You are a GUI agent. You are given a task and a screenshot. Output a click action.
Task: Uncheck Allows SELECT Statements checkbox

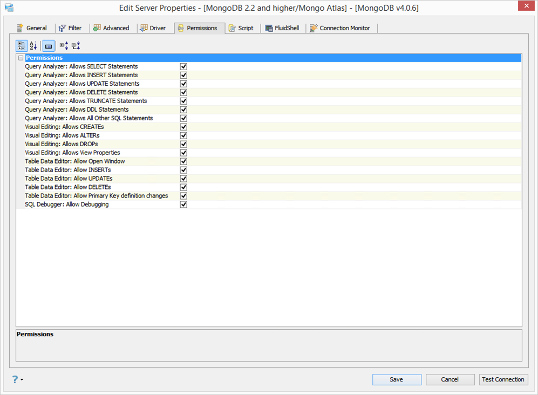[x=183, y=66]
